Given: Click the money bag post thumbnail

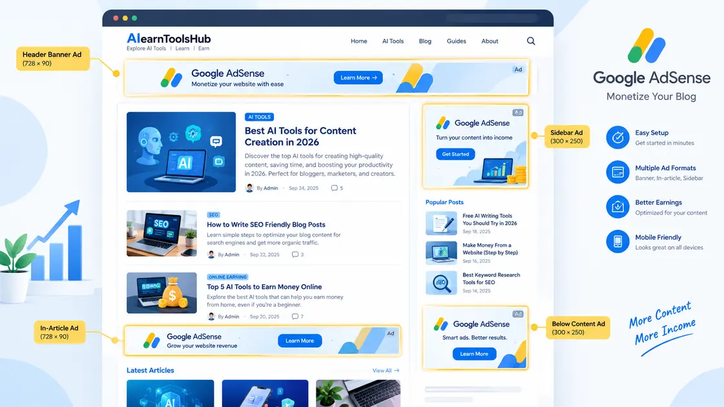Looking at the screenshot, I should click(x=161, y=293).
